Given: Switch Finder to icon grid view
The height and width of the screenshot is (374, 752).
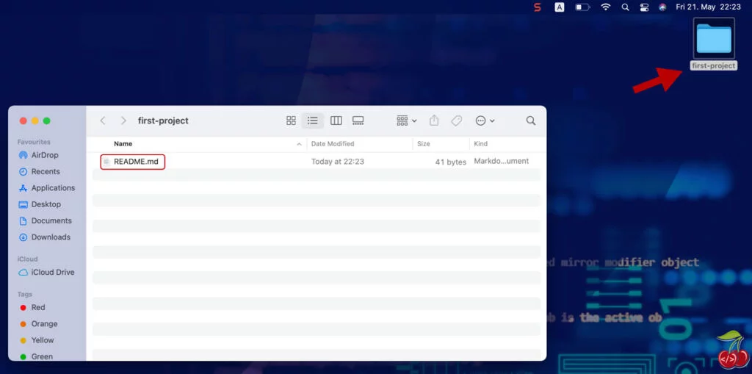Looking at the screenshot, I should click(291, 121).
